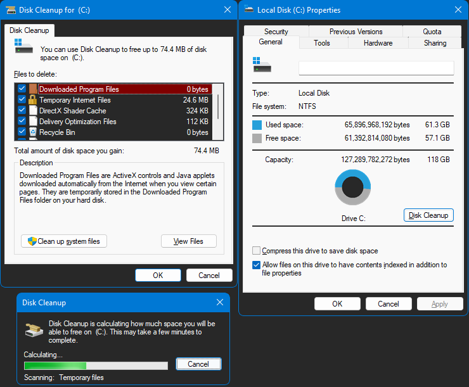Click Scanning: Temporary files status text
Image resolution: width=469 pixels, height=387 pixels.
tap(64, 377)
